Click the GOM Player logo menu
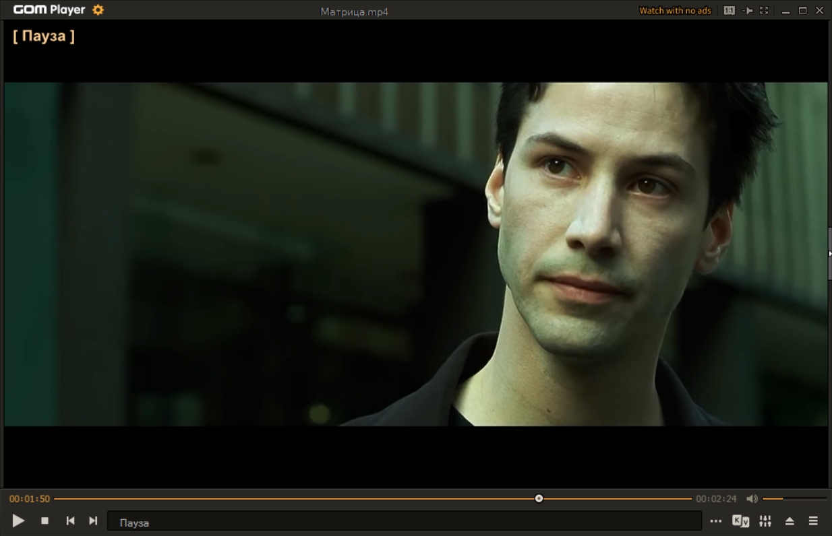This screenshot has height=536, width=832. click(x=49, y=10)
